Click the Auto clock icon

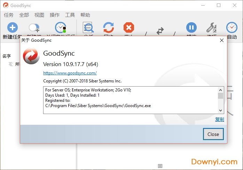[232, 27]
